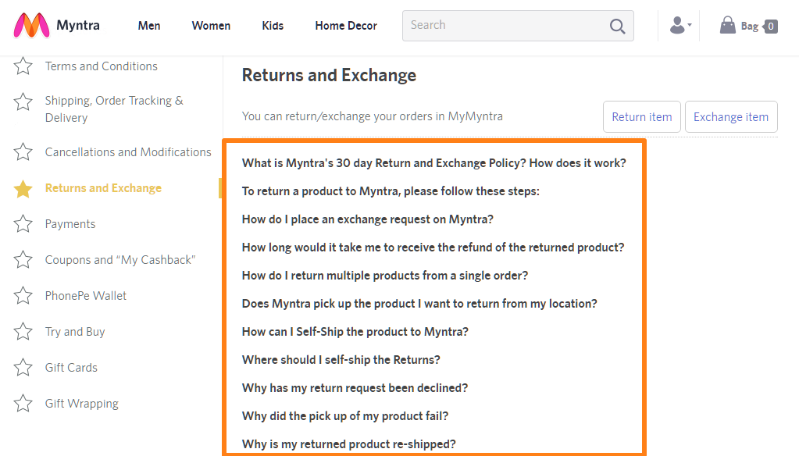Click star icon beside Try and Buy
This screenshot has width=799, height=456.
[x=23, y=332]
